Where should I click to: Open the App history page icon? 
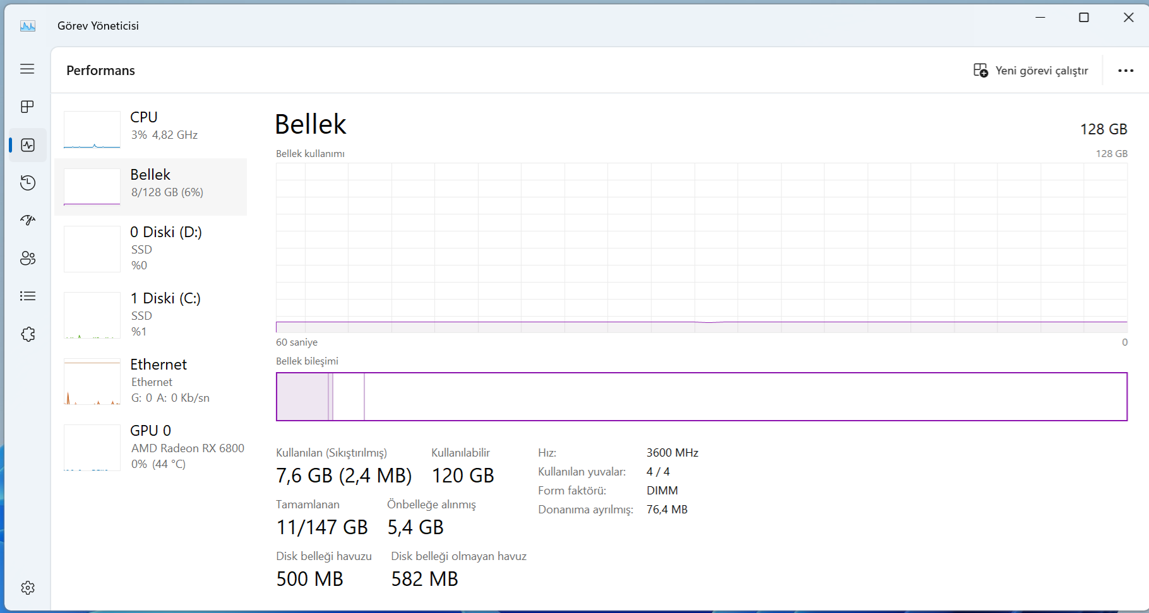click(x=27, y=183)
